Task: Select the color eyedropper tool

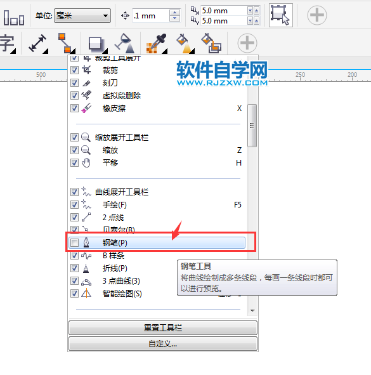Action: pyautogui.click(x=157, y=43)
